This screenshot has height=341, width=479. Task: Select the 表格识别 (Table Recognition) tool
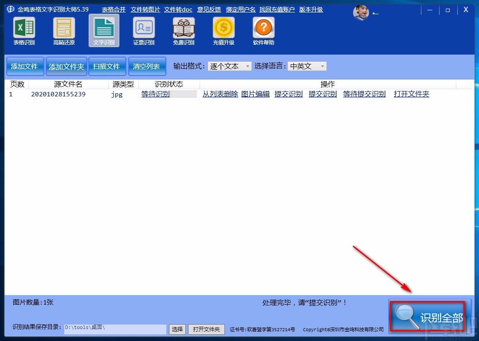coord(24,31)
